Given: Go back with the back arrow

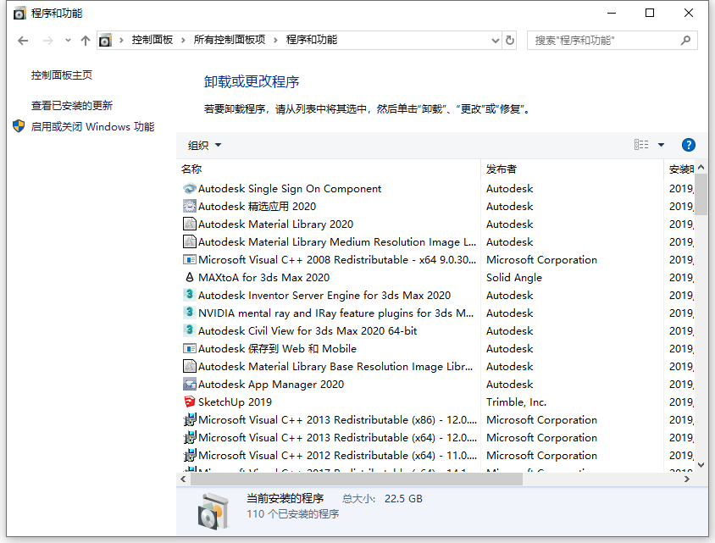Looking at the screenshot, I should coord(23,41).
